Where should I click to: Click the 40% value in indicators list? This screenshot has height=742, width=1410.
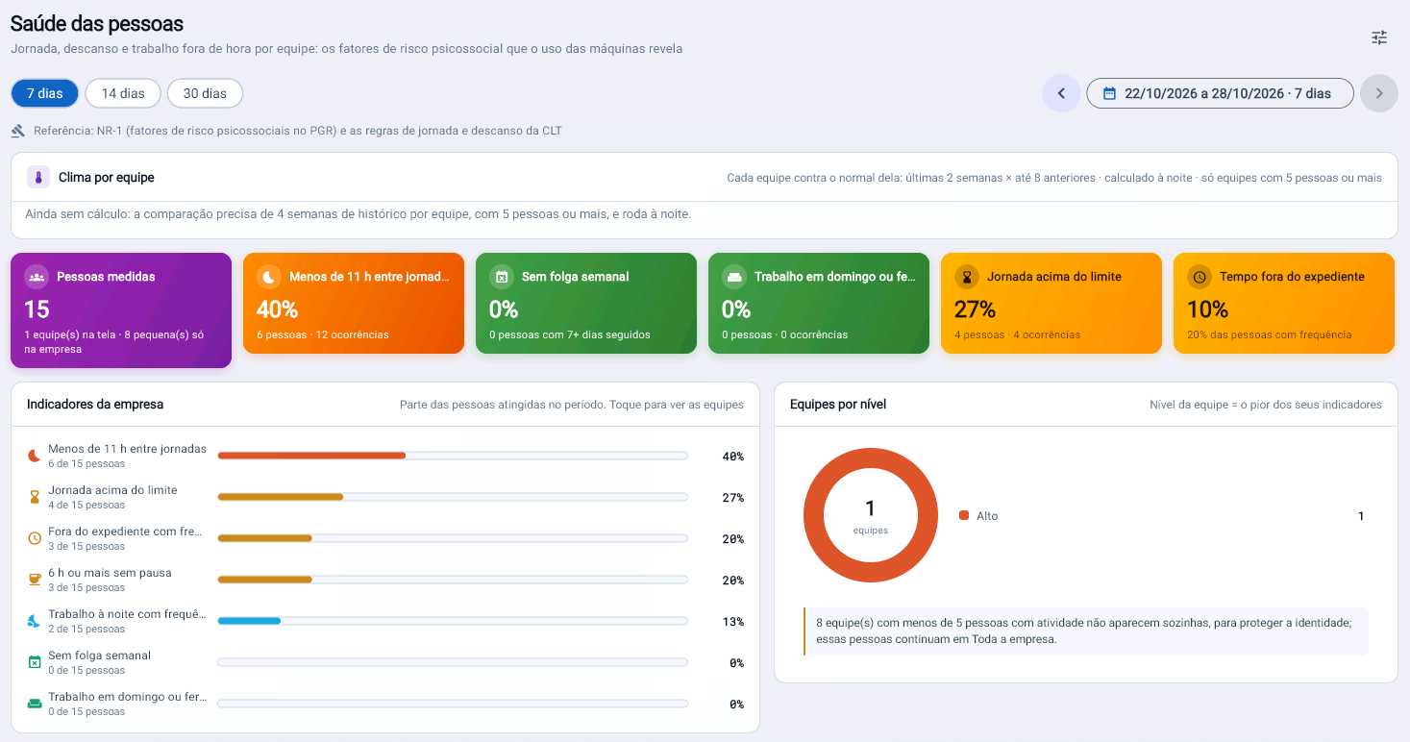pos(733,457)
